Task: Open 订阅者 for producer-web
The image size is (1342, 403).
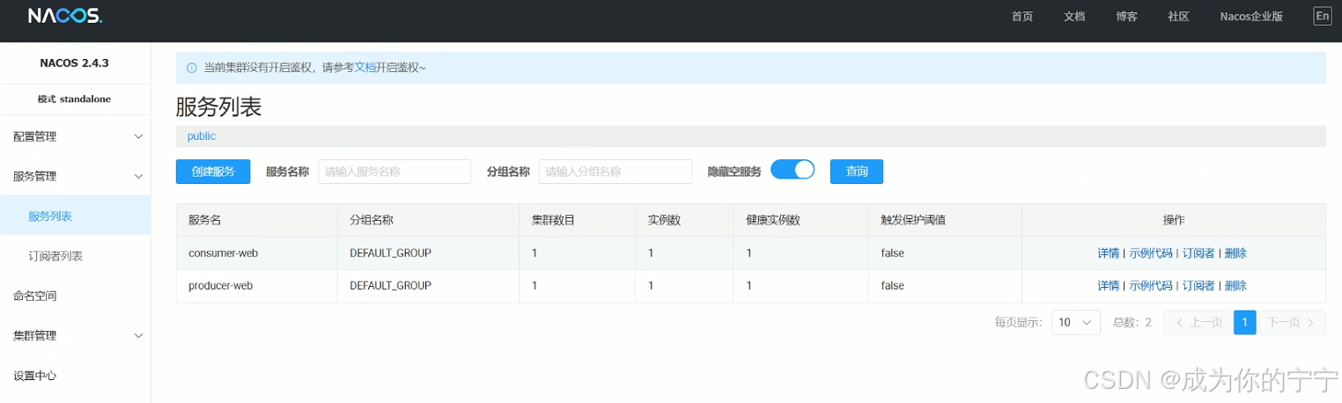Action: coord(1198,286)
